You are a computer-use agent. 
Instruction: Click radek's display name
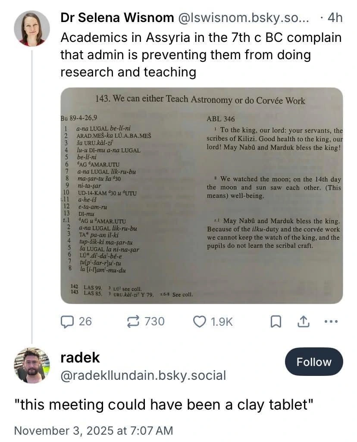click(x=80, y=357)
